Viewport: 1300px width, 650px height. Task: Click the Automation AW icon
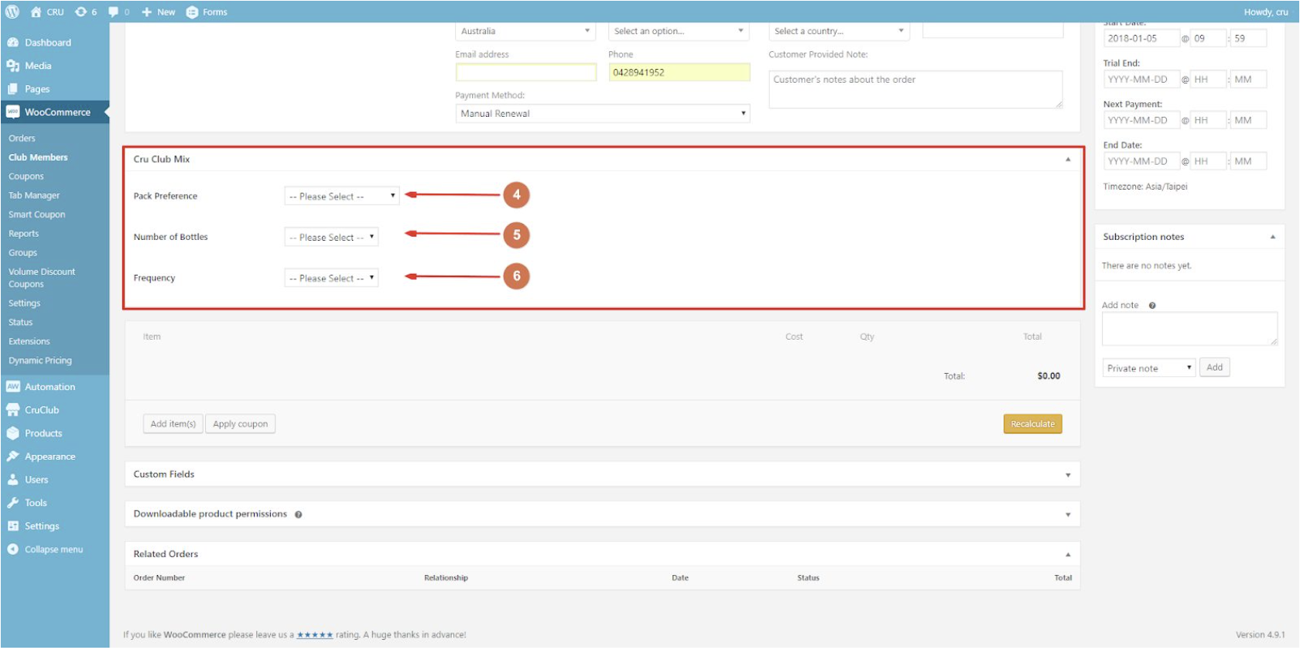[x=12, y=387]
